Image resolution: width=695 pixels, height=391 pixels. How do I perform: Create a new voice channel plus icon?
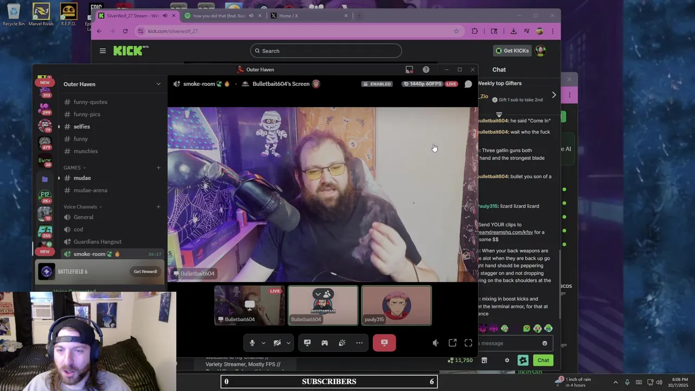pos(159,207)
